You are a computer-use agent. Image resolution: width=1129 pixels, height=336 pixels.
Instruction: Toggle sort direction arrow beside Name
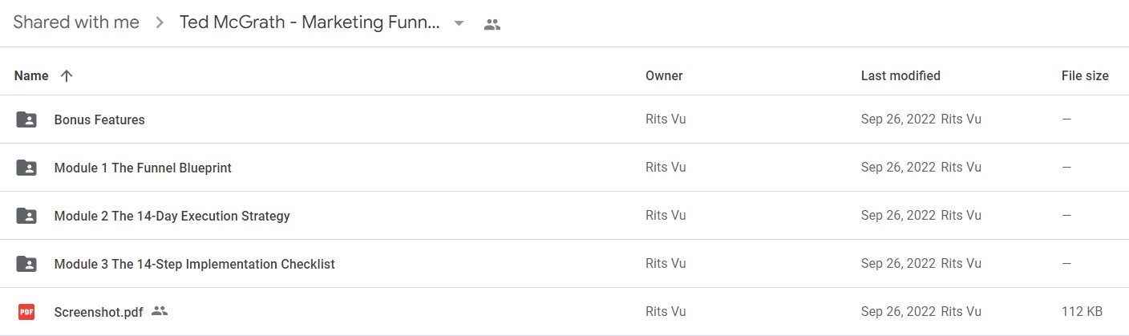point(67,75)
